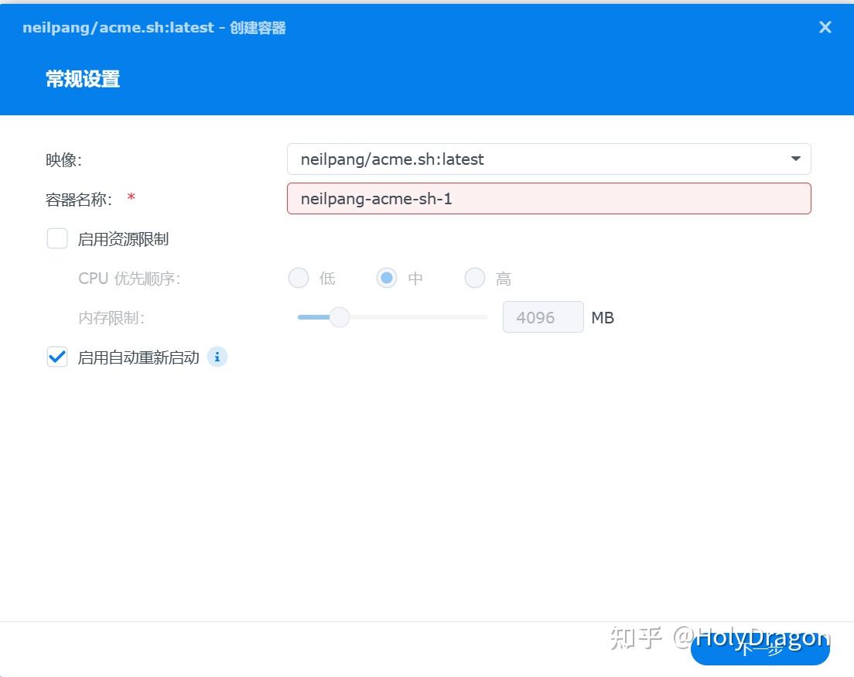Image resolution: width=854 pixels, height=677 pixels.
Task: Click the blue checkmark of 启用自动重新启动
Action: click(57, 357)
